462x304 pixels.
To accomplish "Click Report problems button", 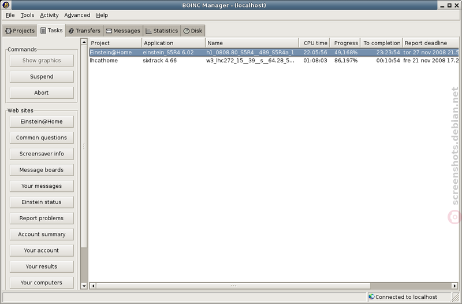I will click(x=42, y=218).
